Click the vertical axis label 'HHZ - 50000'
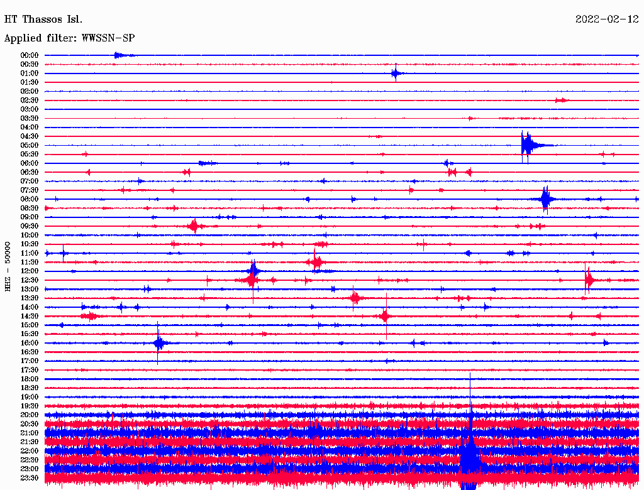Viewport: 644px width, 490px height. pos(8,266)
